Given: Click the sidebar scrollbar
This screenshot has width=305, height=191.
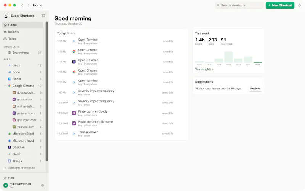Looking at the screenshot, I should (47, 91).
